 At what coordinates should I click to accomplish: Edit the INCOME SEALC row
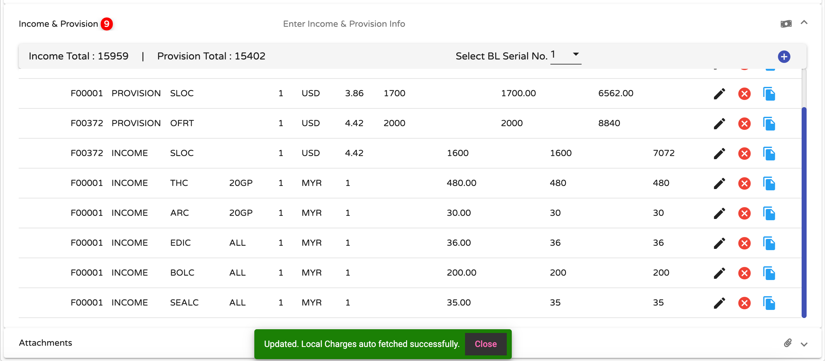click(719, 303)
